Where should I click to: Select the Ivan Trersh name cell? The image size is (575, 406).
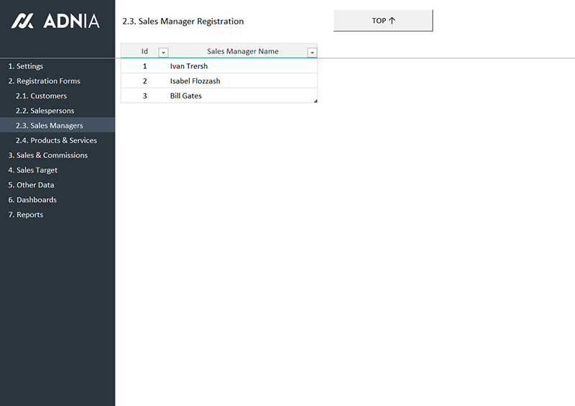[x=188, y=66]
